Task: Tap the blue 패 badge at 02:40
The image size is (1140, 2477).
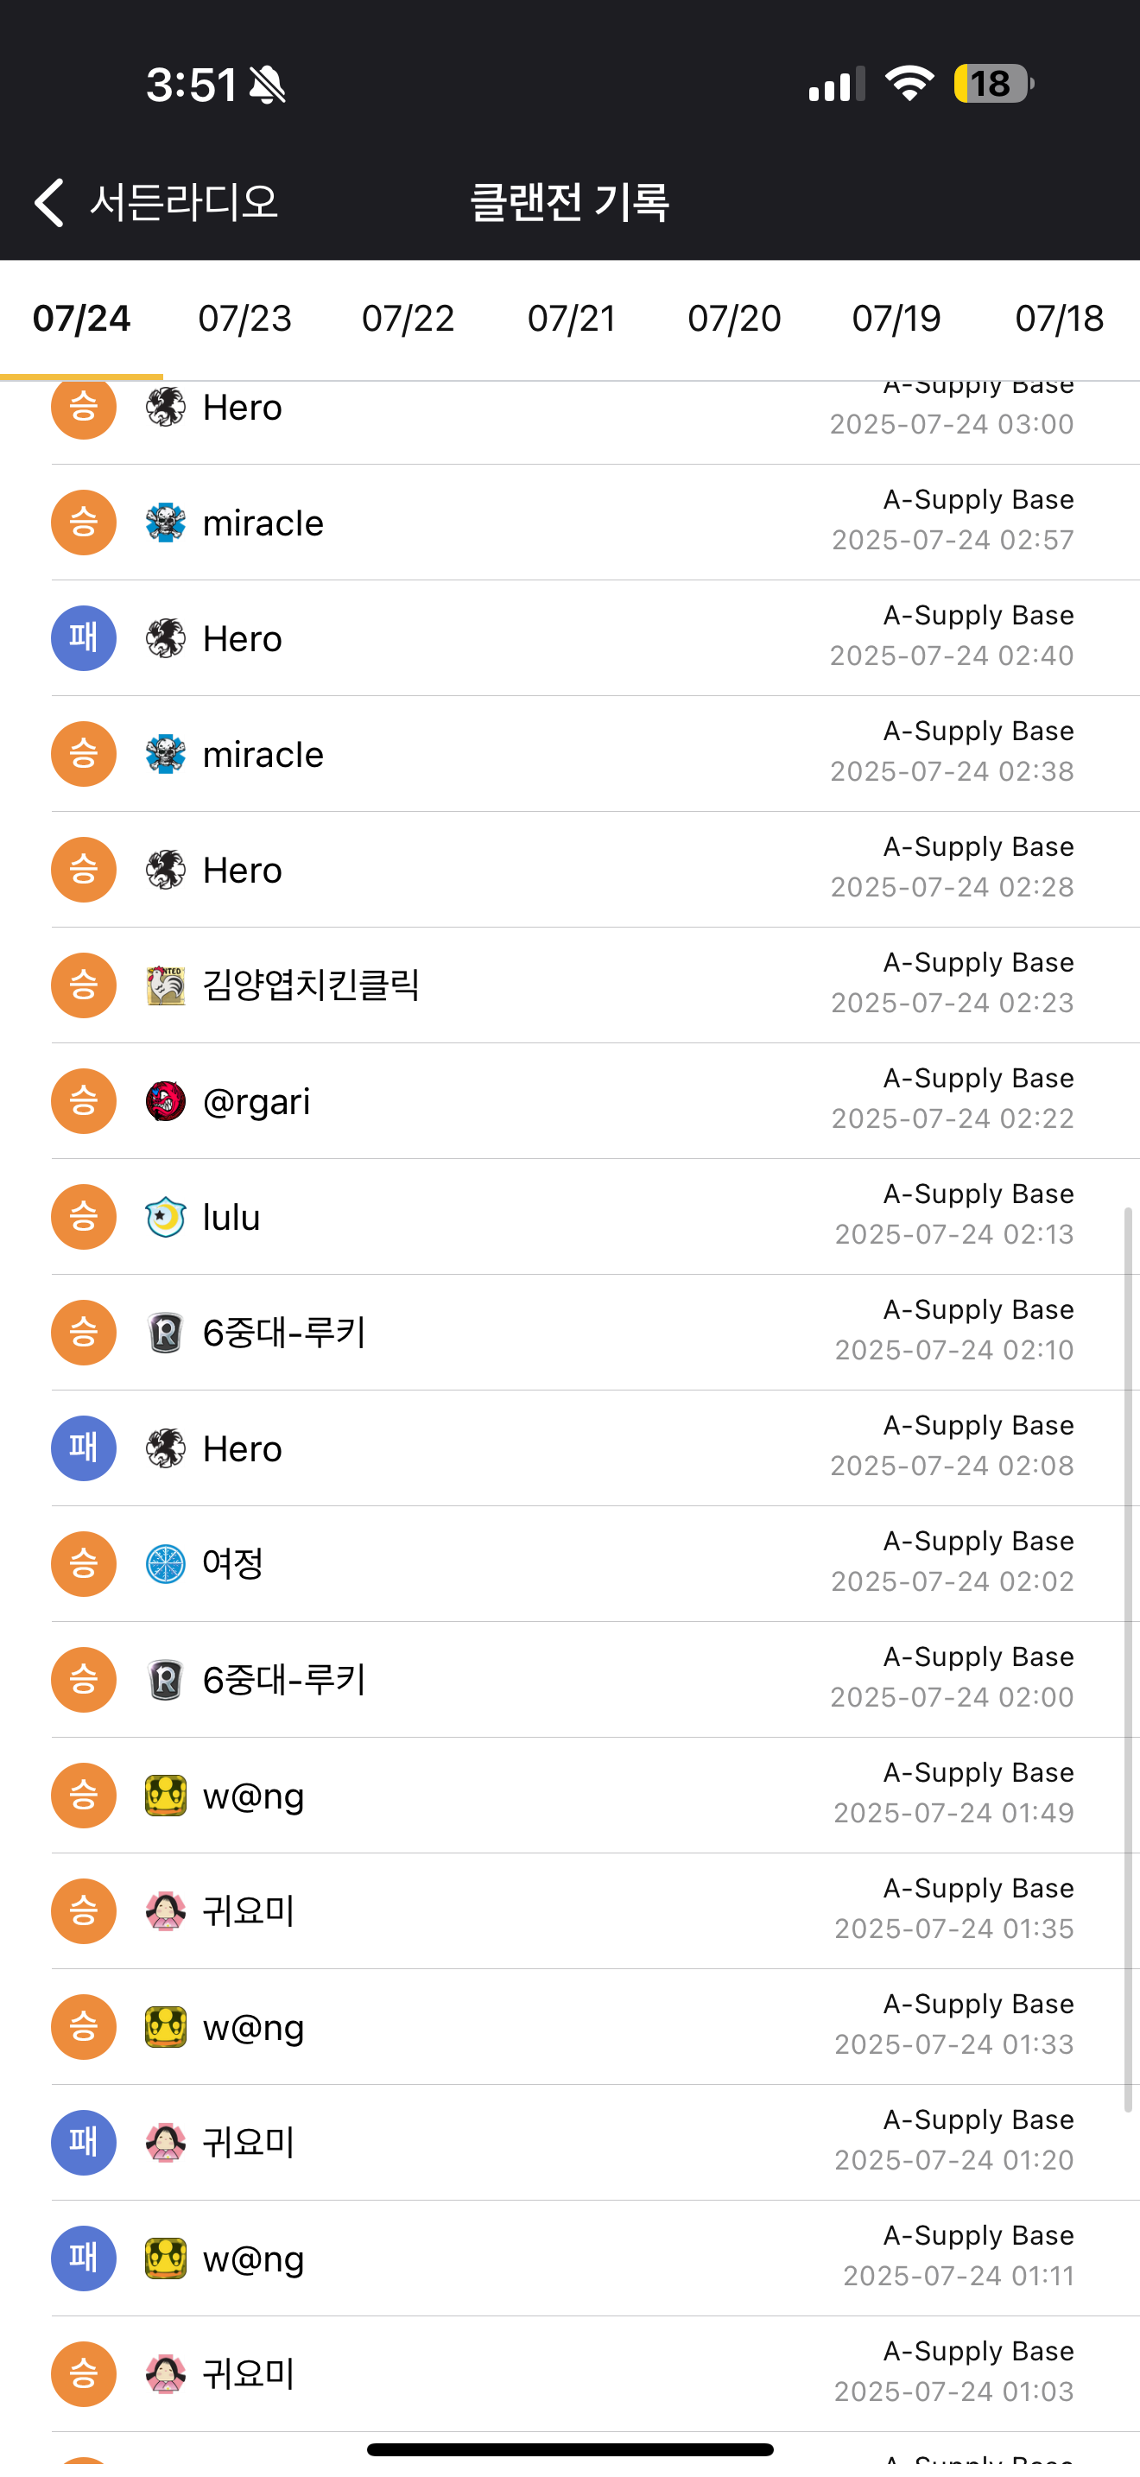Action: point(84,638)
